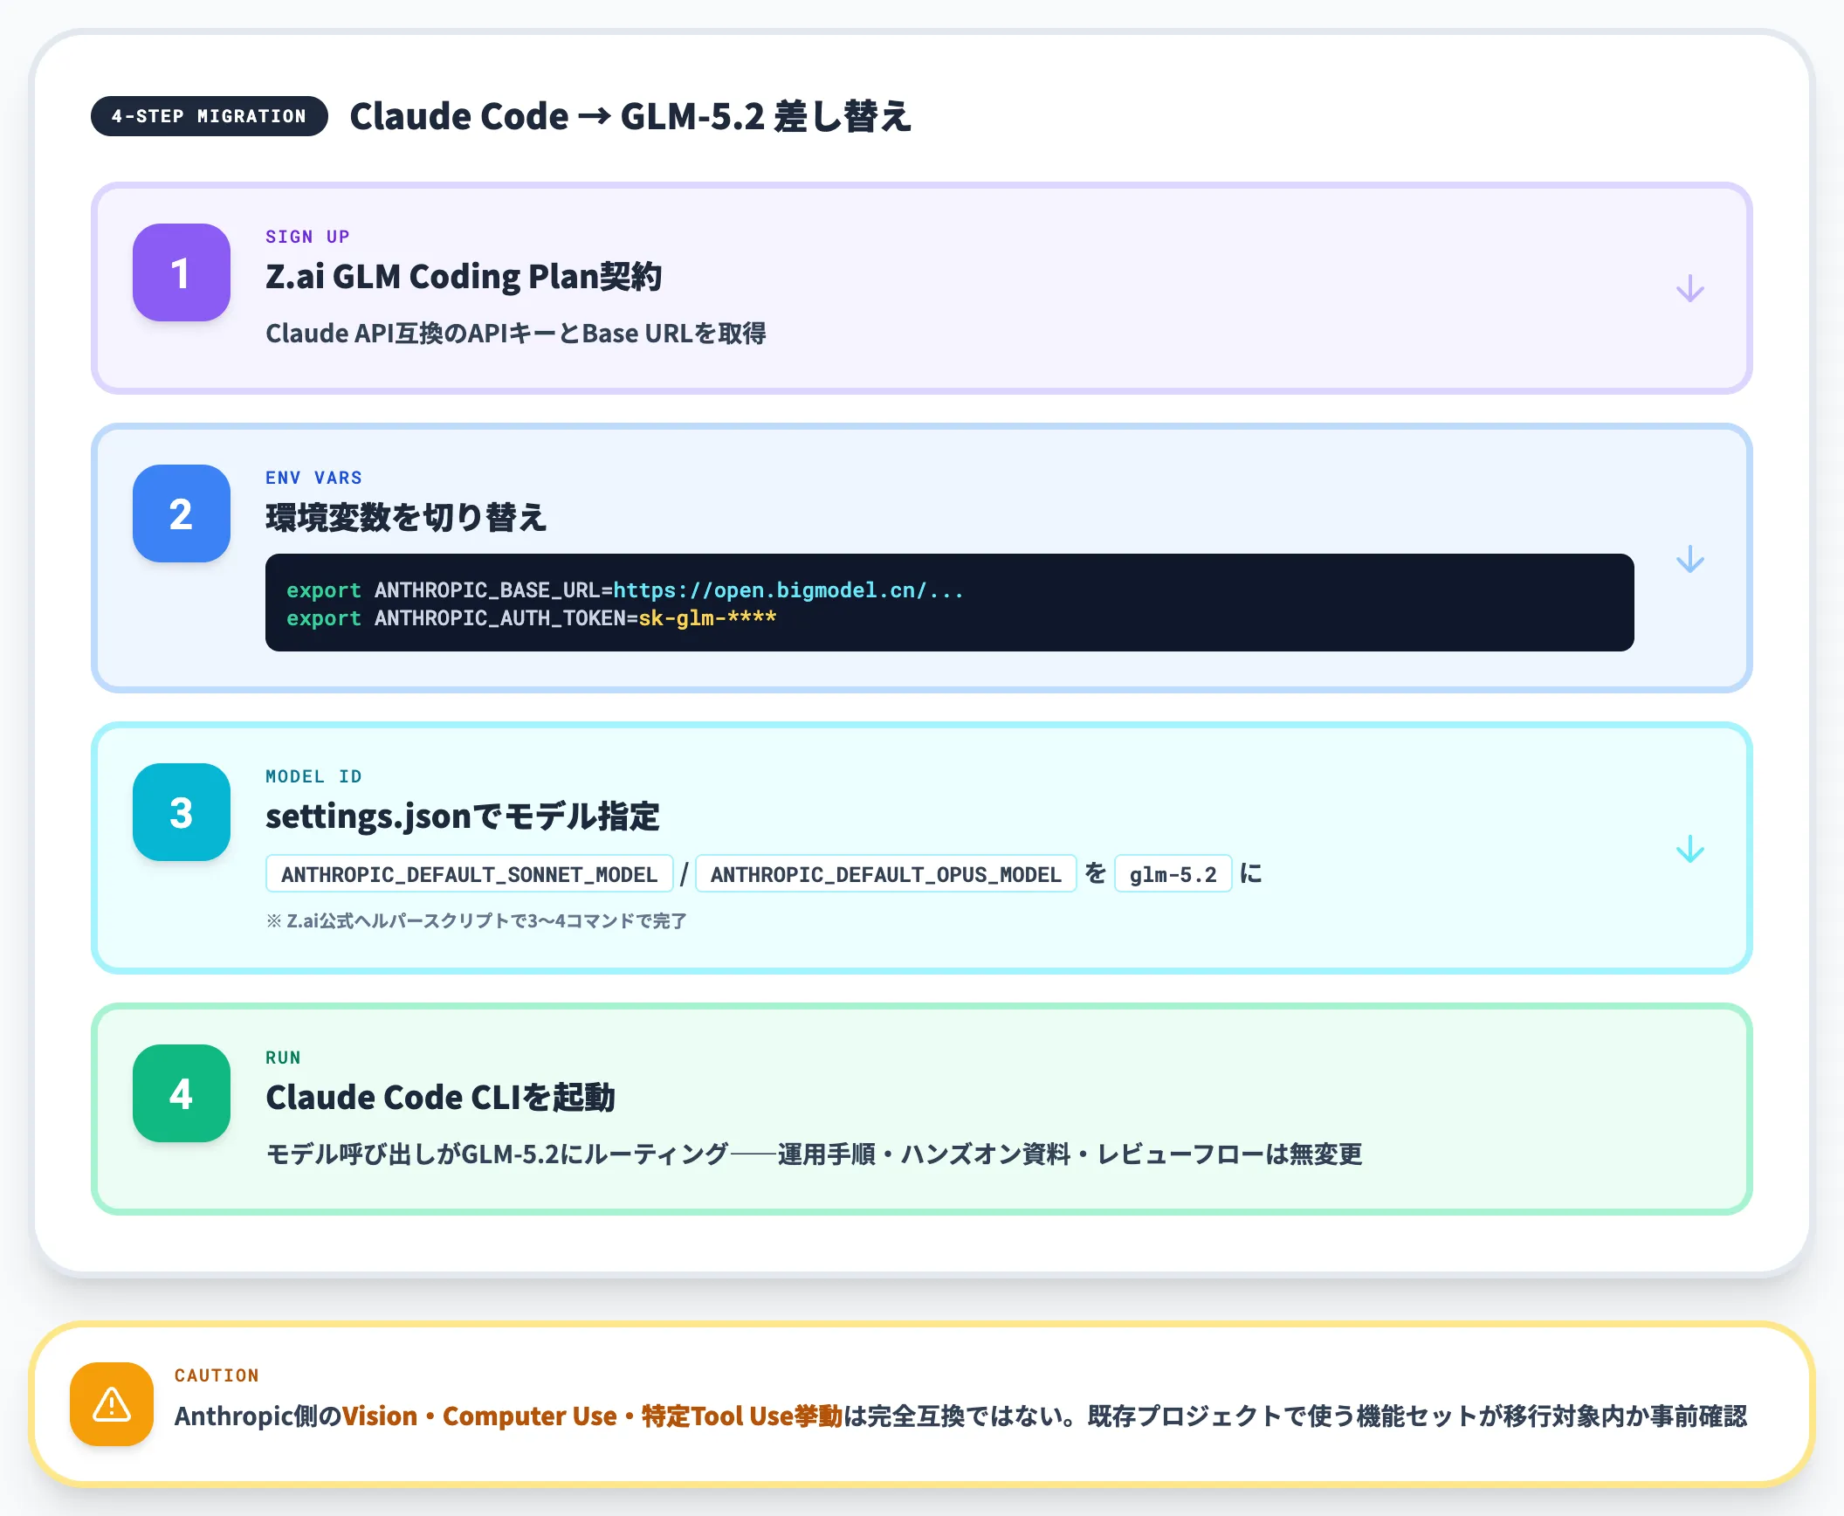Click the down arrow in the Sign Up card
Viewport: 1844px width, 1516px height.
click(x=1690, y=288)
